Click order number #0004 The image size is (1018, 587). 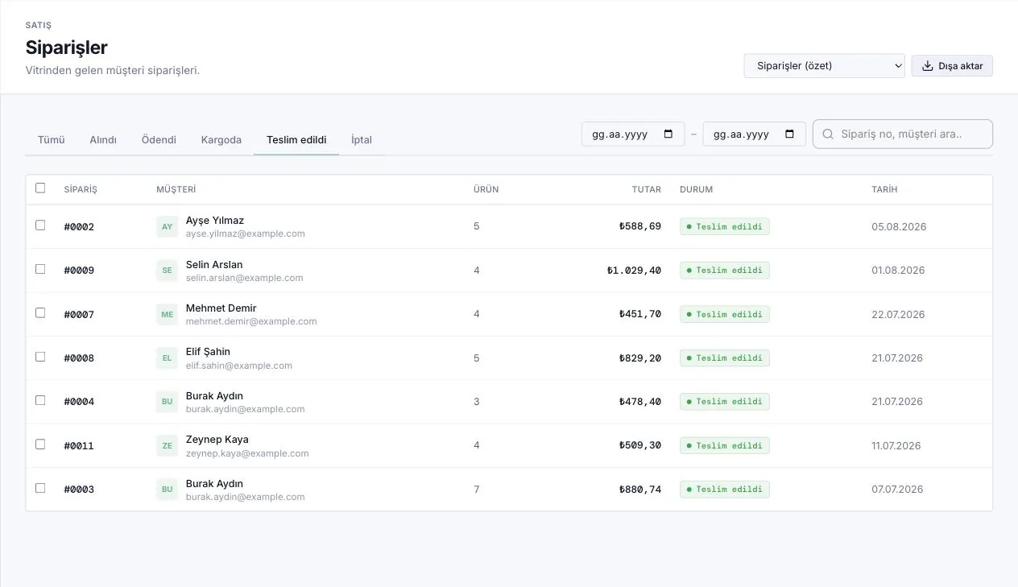(79, 402)
